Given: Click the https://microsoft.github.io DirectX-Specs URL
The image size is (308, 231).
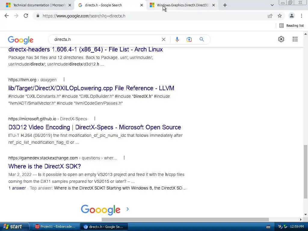Looking at the screenshot, I should point(48,119).
